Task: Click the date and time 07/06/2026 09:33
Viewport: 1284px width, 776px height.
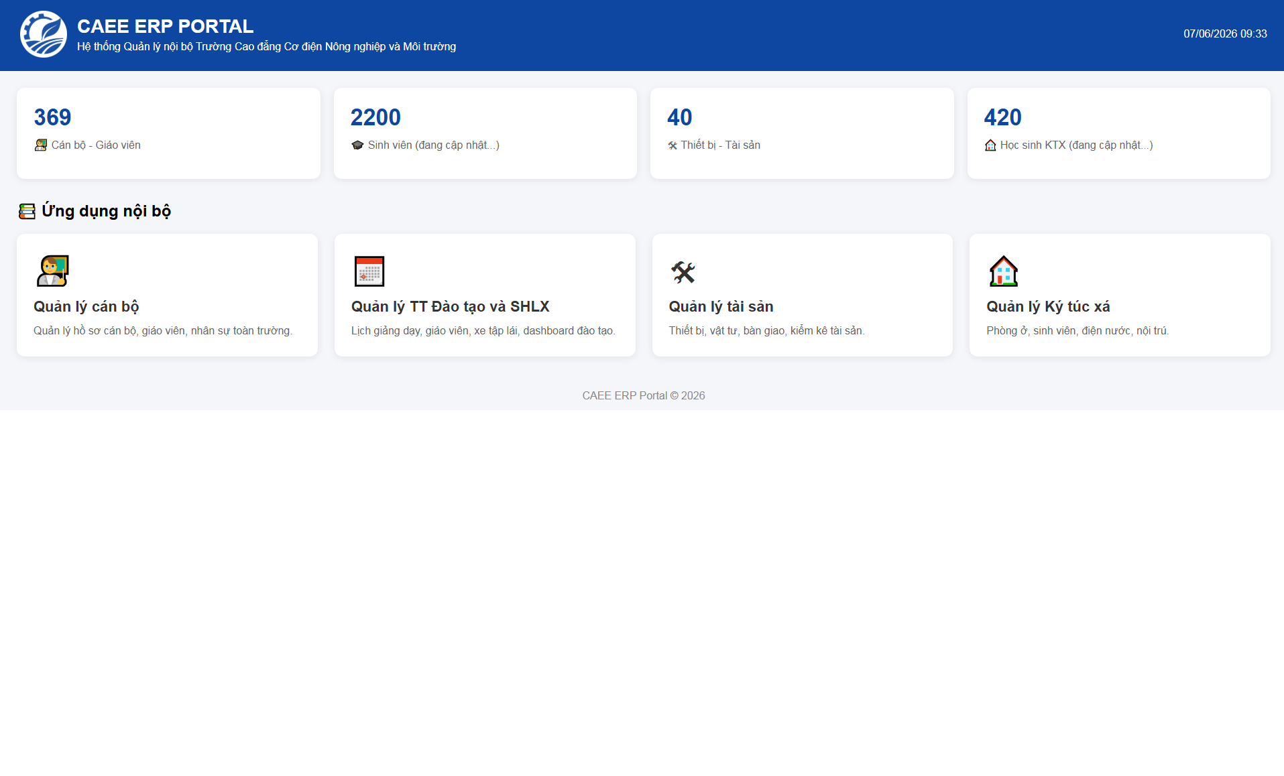Action: pos(1225,34)
